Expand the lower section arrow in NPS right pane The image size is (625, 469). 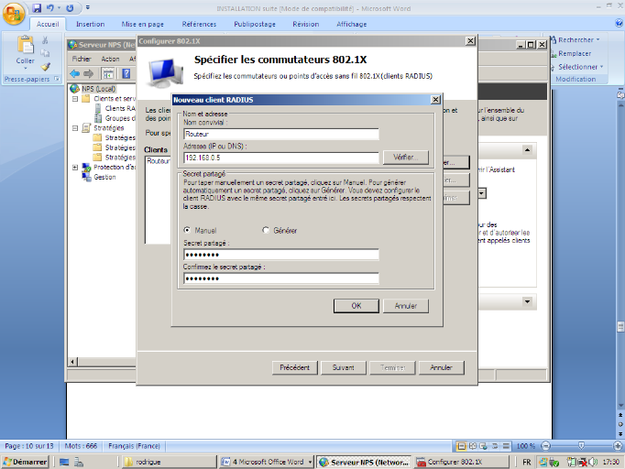[527, 301]
